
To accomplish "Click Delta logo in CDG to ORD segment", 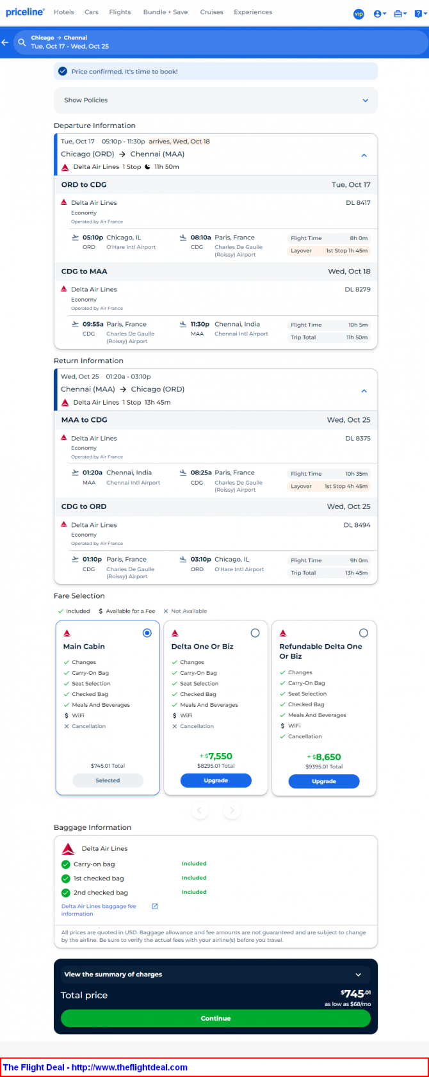I will 64,524.
